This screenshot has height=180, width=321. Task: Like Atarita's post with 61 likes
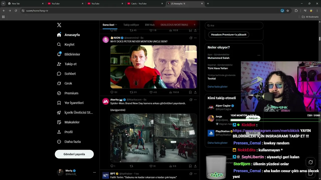click(152, 166)
